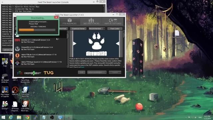213x120 pixels.
Task: Minimize the Launcher Console window
Action: [x=94, y=2]
